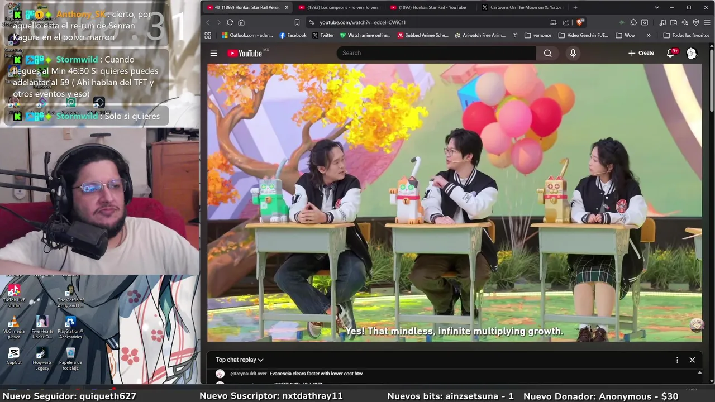Open the Brave Shields lion icon
Viewport: 715px width, 402px height.
click(580, 22)
